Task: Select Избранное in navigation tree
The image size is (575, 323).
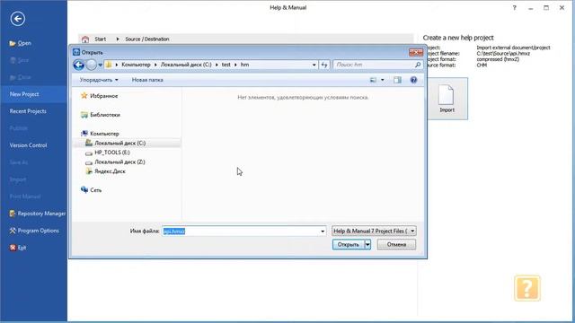Action: (x=104, y=96)
